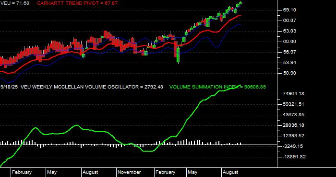Click the 74964.18 summation axis value

point(293,94)
